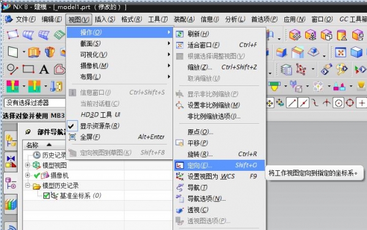Click the blue shaded cube icon
The image size is (367, 230).
tap(356, 52)
